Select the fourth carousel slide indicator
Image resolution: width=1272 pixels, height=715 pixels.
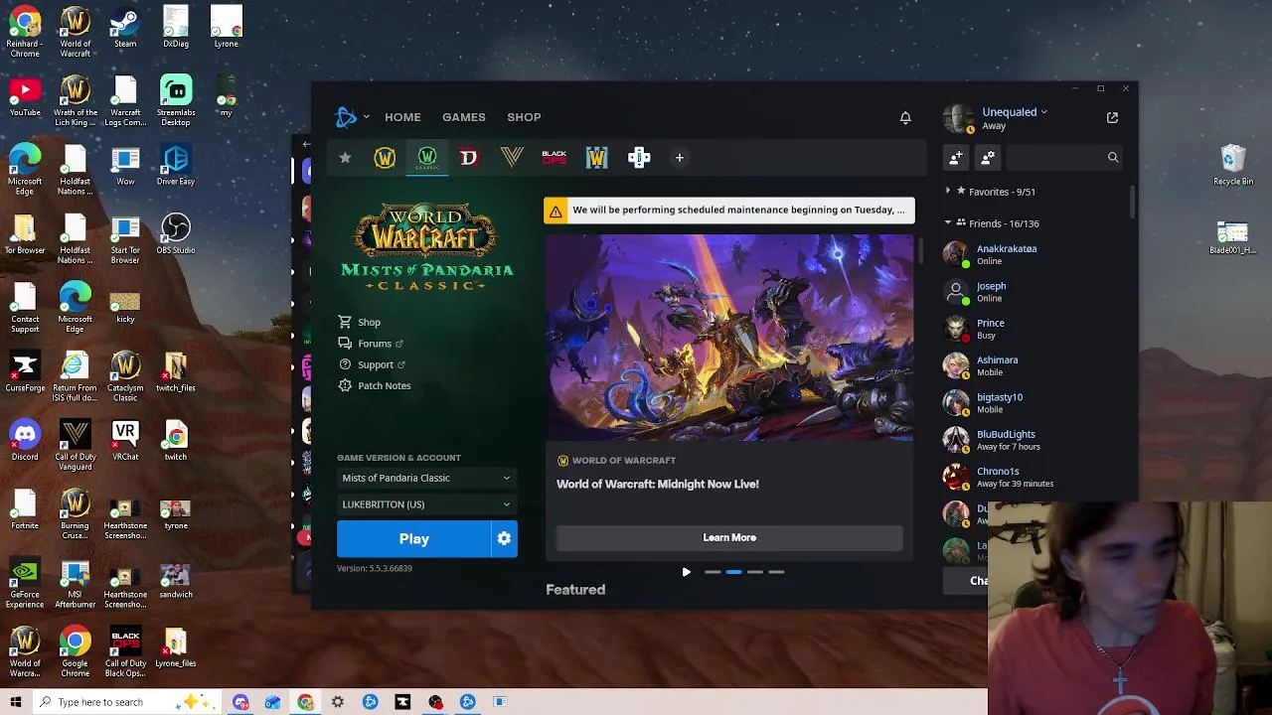(776, 572)
